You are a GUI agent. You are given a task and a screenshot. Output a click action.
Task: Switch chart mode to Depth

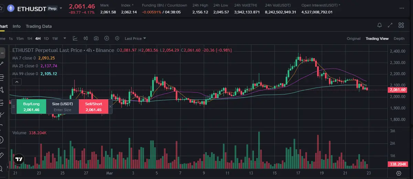pos(399,38)
